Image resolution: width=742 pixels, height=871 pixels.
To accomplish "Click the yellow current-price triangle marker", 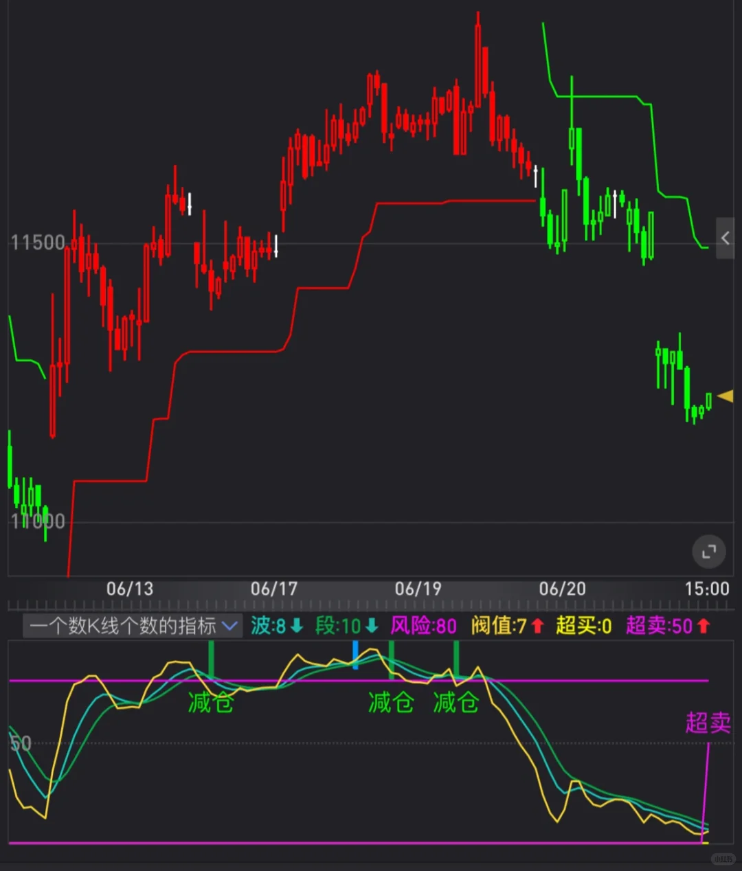I will pyautogui.click(x=726, y=396).
